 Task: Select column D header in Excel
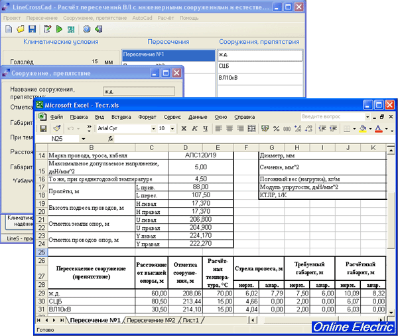pyautogui.click(x=185, y=147)
